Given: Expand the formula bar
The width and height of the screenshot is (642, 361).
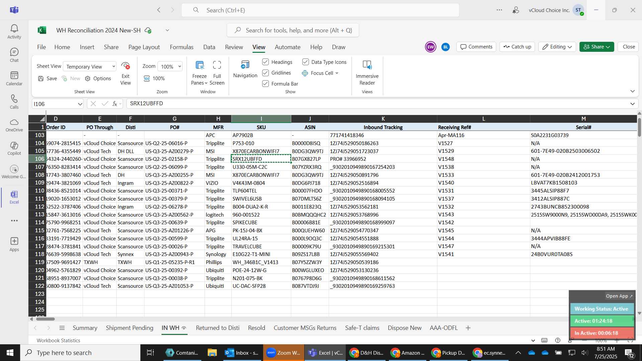Looking at the screenshot, I should point(632,104).
